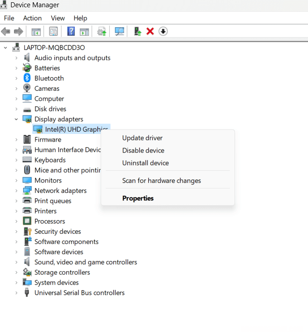
Task: Expand the Network adapters category
Action: [16, 191]
